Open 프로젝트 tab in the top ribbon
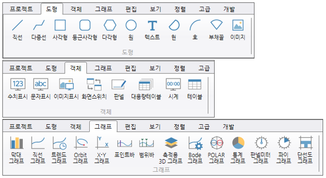326x178 pixels. point(21,9)
